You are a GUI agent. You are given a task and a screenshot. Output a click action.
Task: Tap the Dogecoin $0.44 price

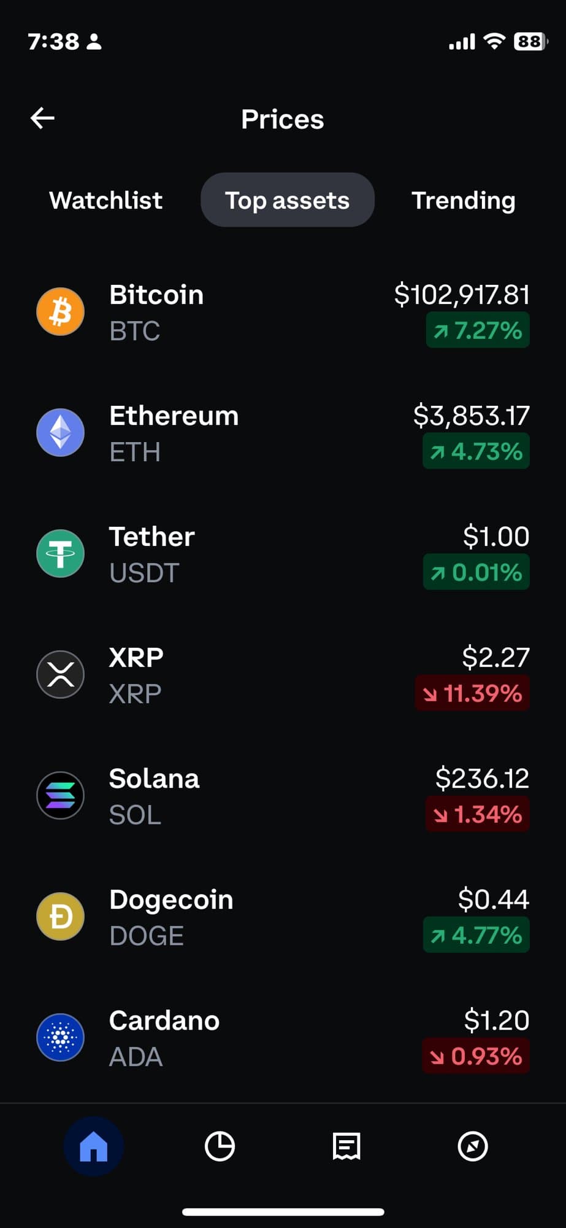pos(493,900)
